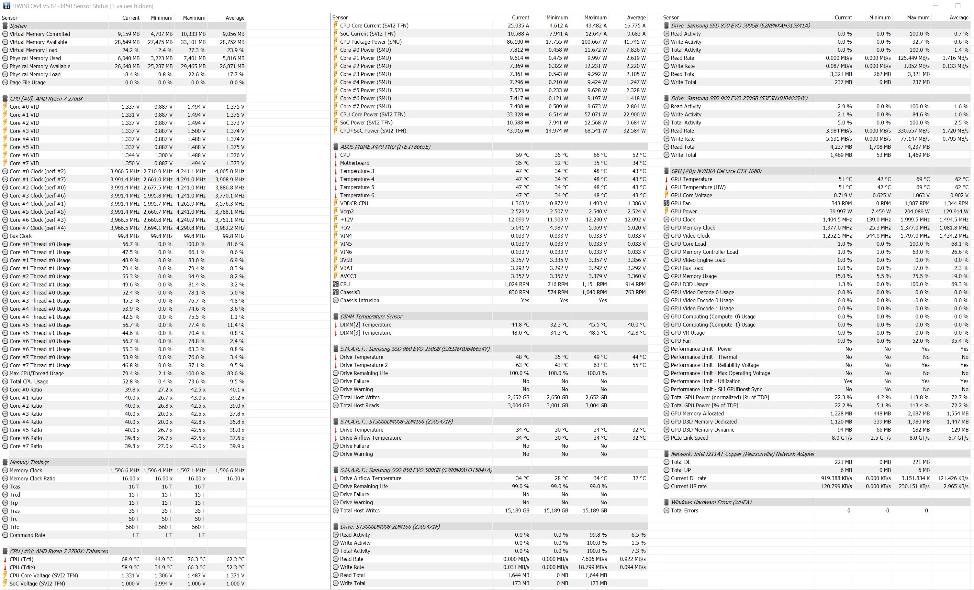Click the thermometer icon beside GPU Temperature (HW)

pyautogui.click(x=666, y=187)
